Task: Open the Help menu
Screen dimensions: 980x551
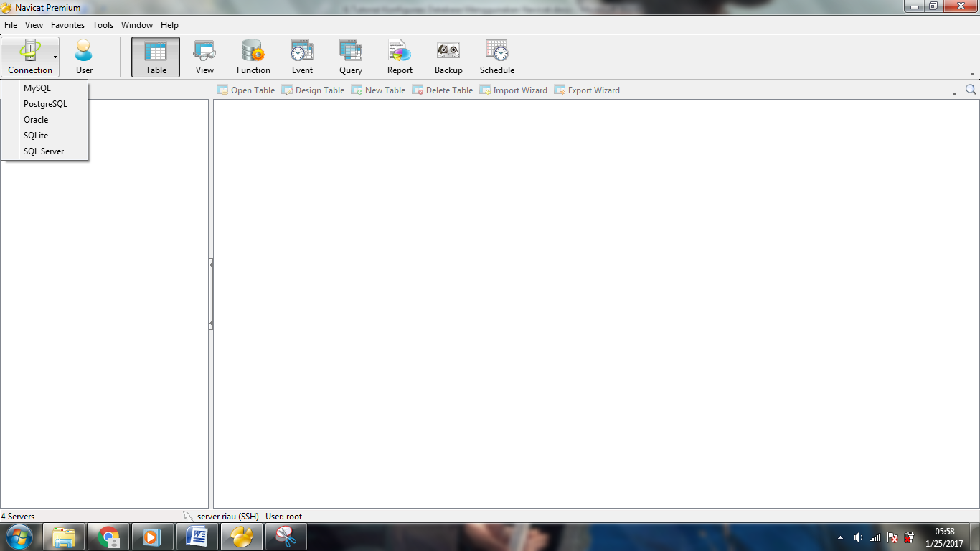Action: click(x=169, y=25)
